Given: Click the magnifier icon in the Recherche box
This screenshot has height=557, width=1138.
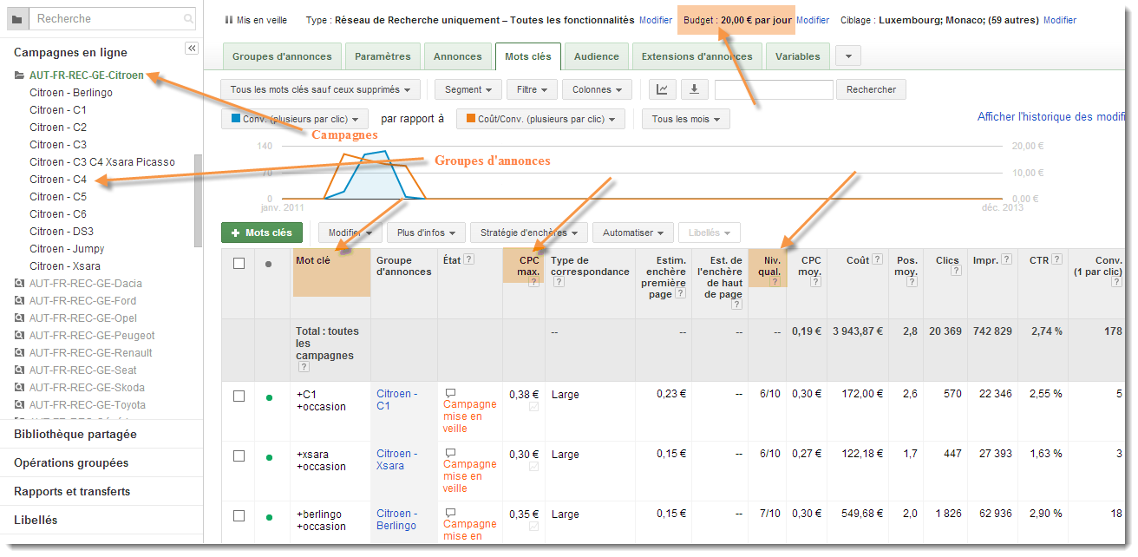Looking at the screenshot, I should pos(188,18).
